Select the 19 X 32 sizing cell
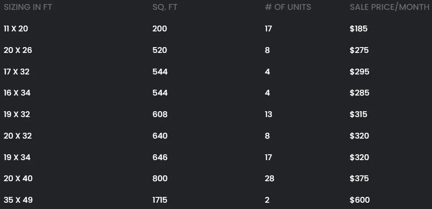Image resolution: width=432 pixels, height=209 pixels. [x=17, y=114]
